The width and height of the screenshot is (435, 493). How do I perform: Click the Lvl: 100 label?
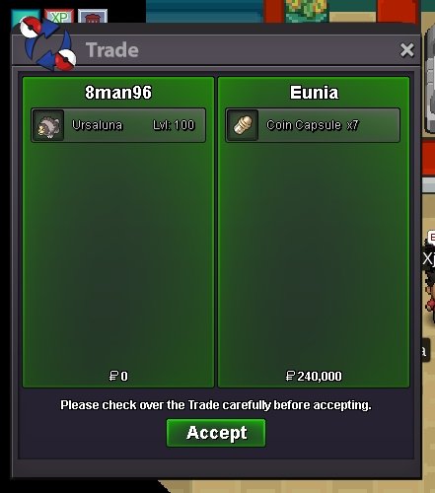click(174, 125)
